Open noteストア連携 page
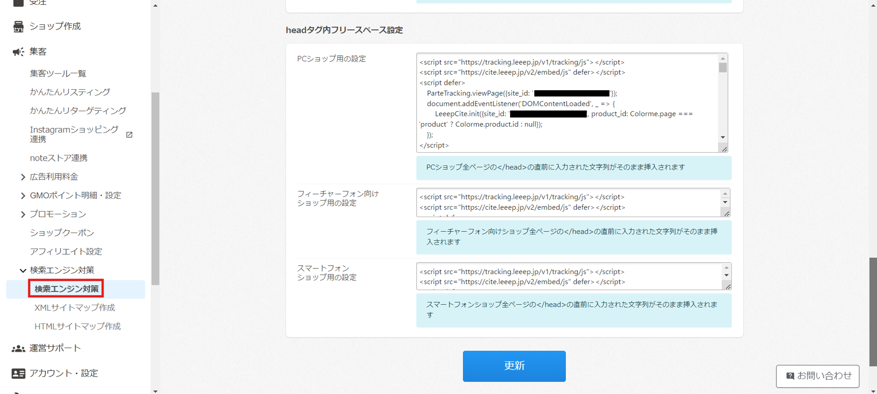Viewport: 877px width, 394px height. tap(59, 158)
